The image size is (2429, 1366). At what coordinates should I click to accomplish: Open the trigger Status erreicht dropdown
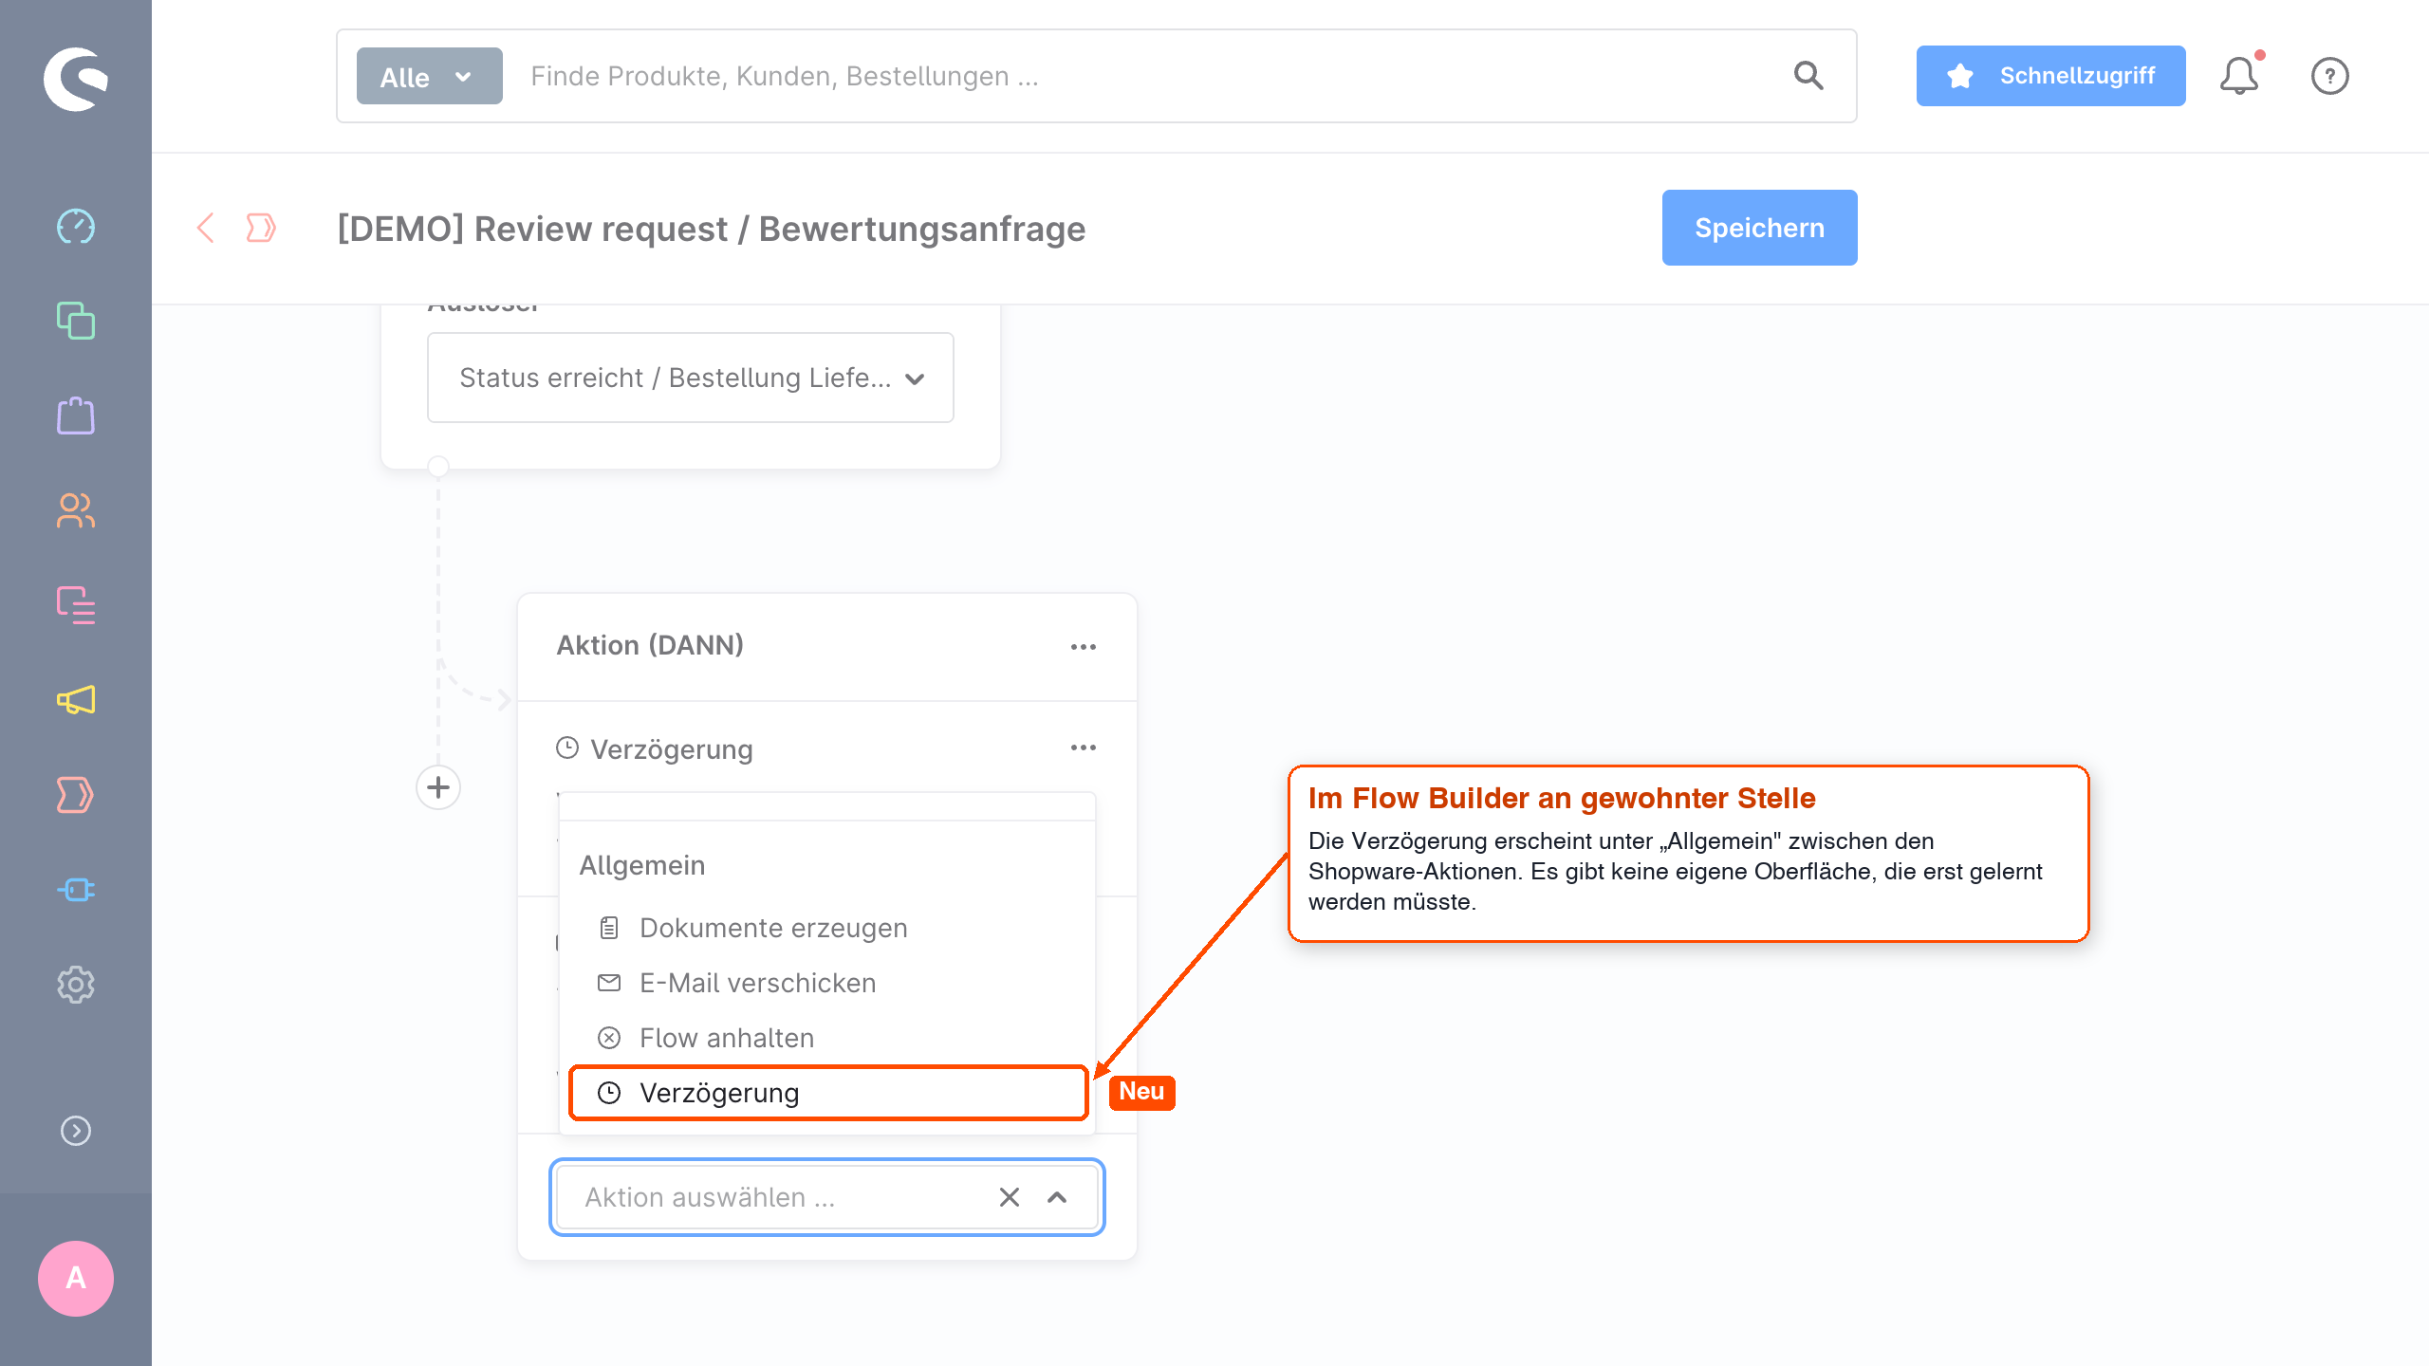click(x=691, y=378)
